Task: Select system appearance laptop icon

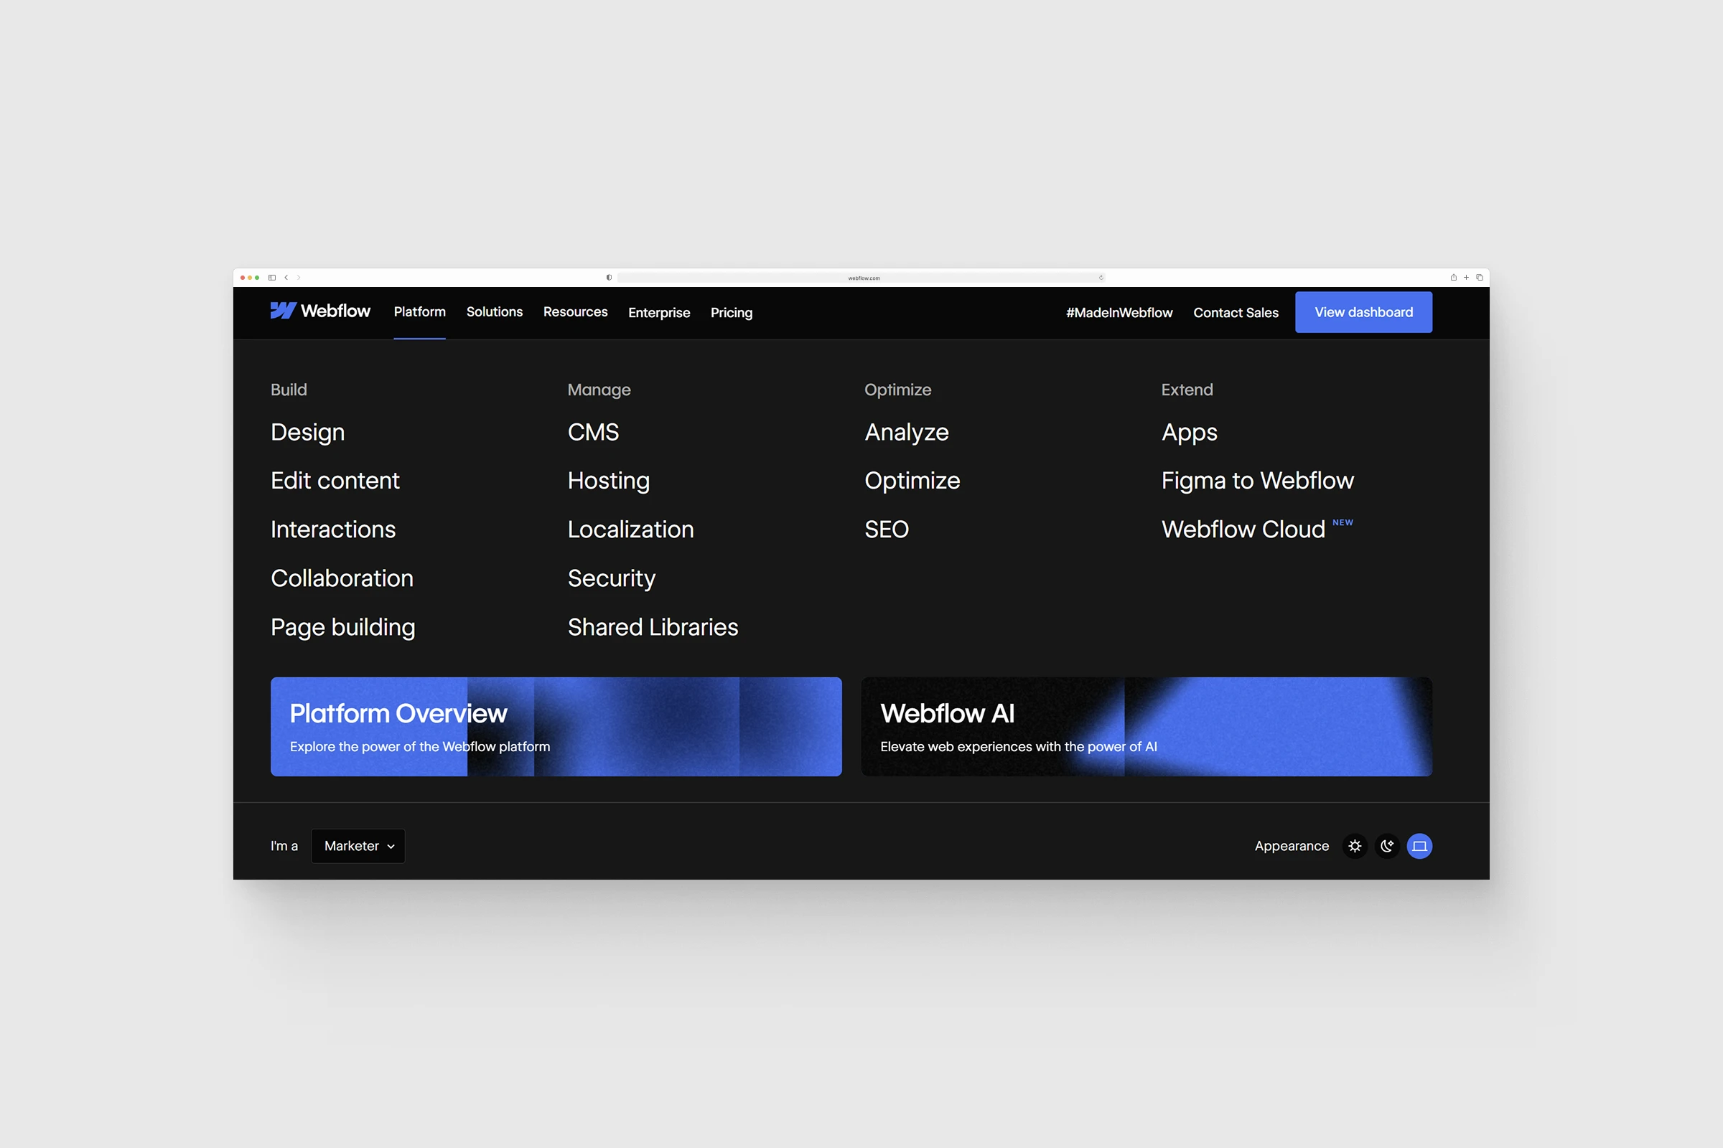Action: (1419, 847)
